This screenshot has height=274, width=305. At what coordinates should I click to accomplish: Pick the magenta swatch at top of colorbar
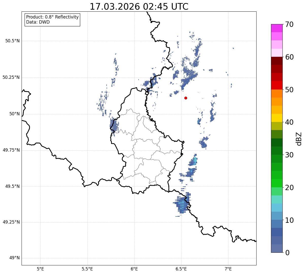click(277, 28)
